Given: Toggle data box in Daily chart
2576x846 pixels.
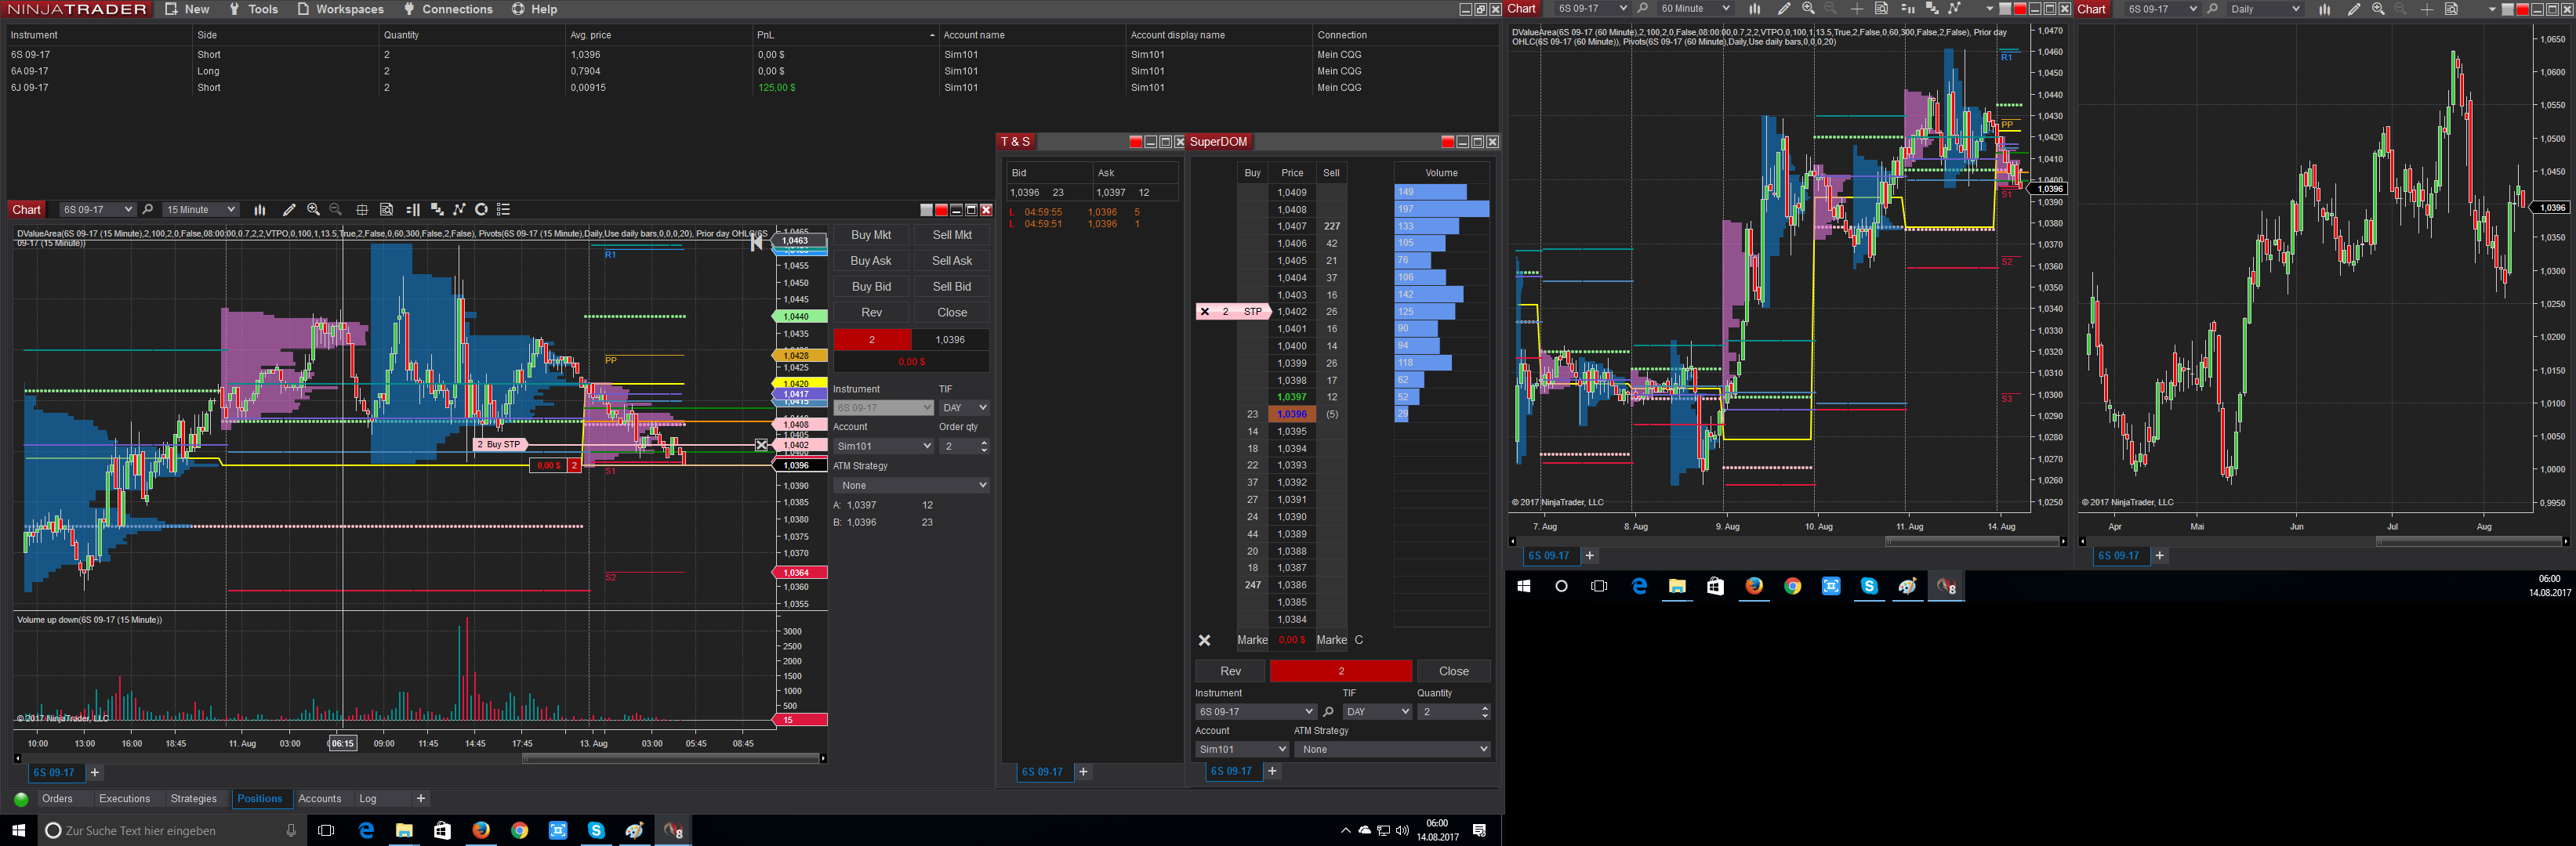Looking at the screenshot, I should [x=2451, y=9].
